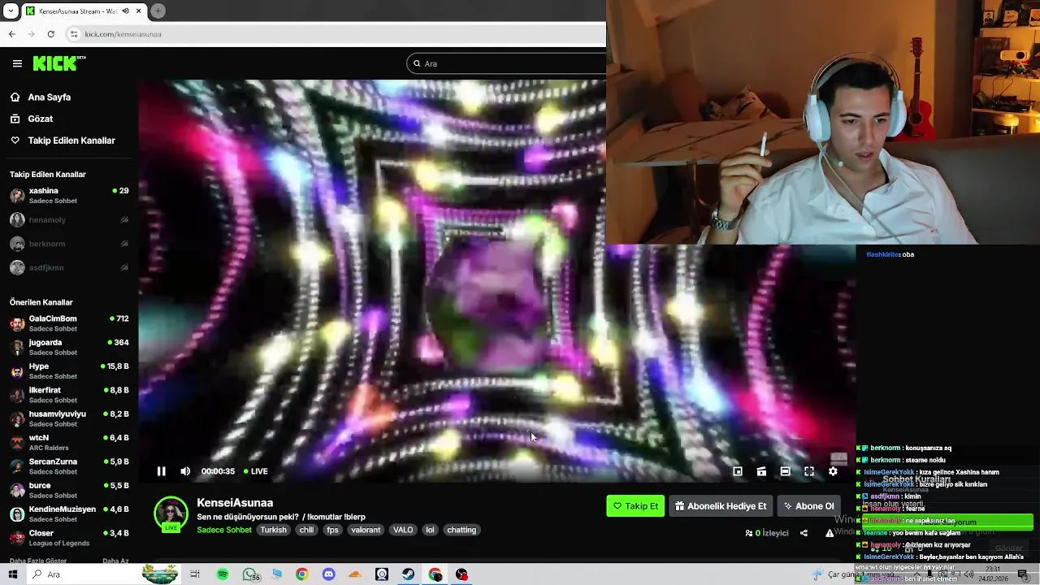Click the report warning icon

coord(830,533)
